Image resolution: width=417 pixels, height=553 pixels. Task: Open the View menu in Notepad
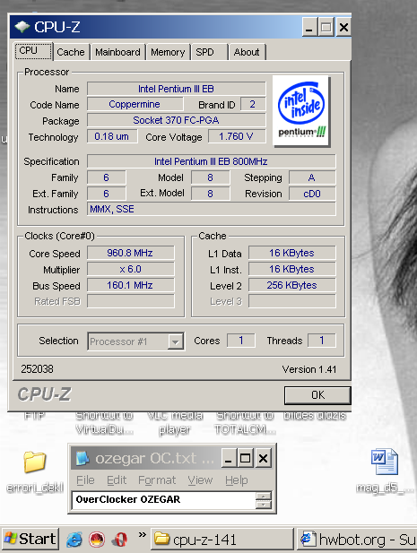pyautogui.click(x=200, y=480)
